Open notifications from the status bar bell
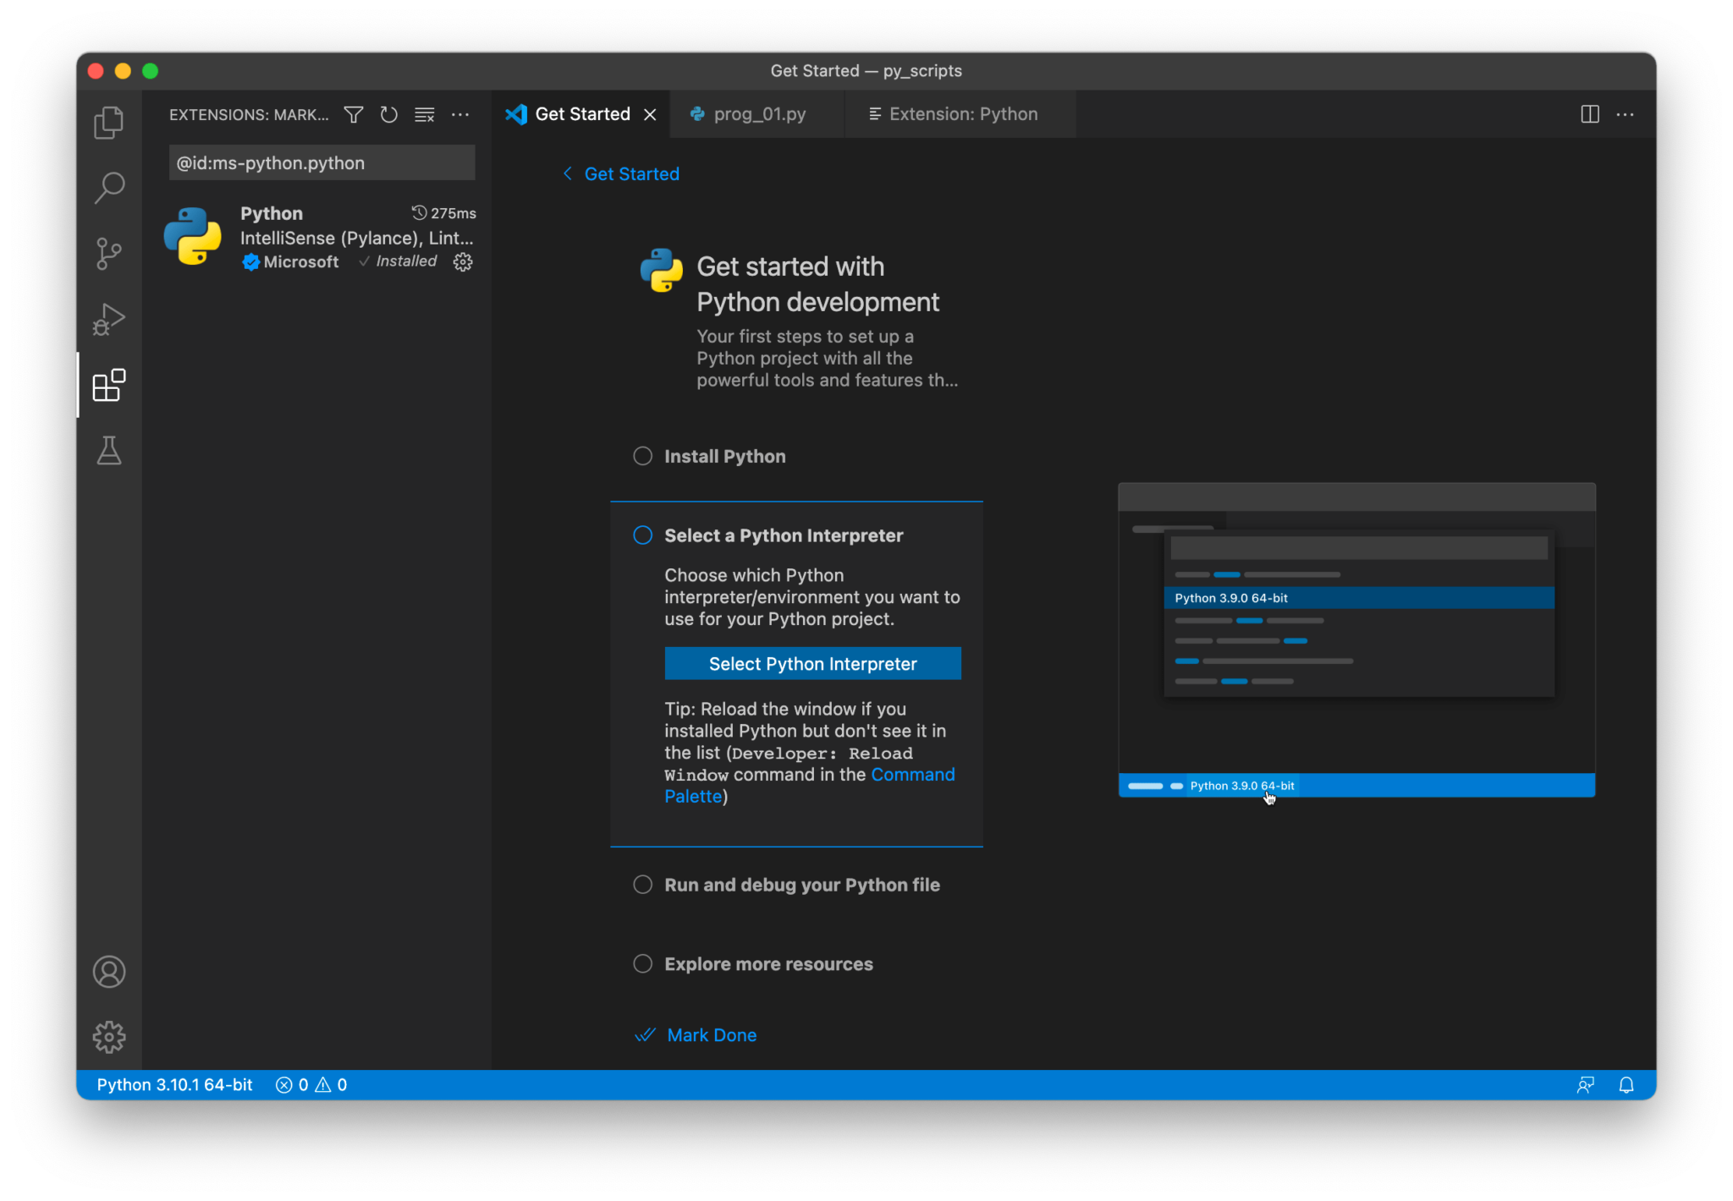The height and width of the screenshot is (1201, 1733). [1627, 1085]
